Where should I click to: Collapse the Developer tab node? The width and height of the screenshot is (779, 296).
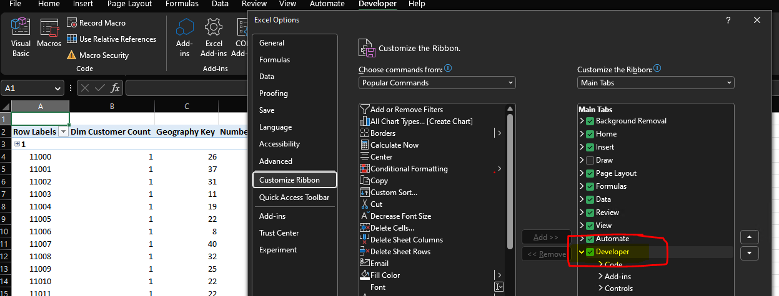(x=582, y=252)
